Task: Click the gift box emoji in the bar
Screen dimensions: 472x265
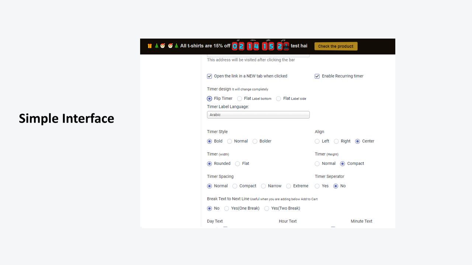Action: click(x=150, y=46)
